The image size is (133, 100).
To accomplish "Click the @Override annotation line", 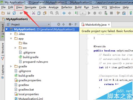I will [x=99, y=46].
